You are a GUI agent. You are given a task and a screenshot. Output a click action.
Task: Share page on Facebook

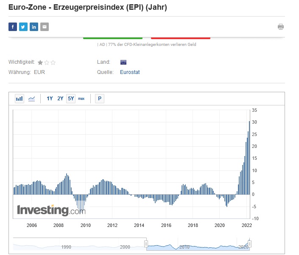12,27
